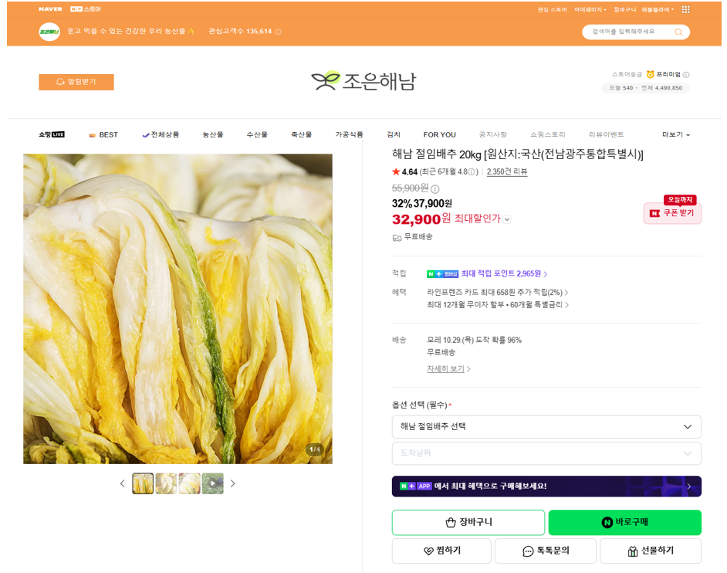
Task: Click the info icon beside 55,900원 original price
Action: coord(435,189)
